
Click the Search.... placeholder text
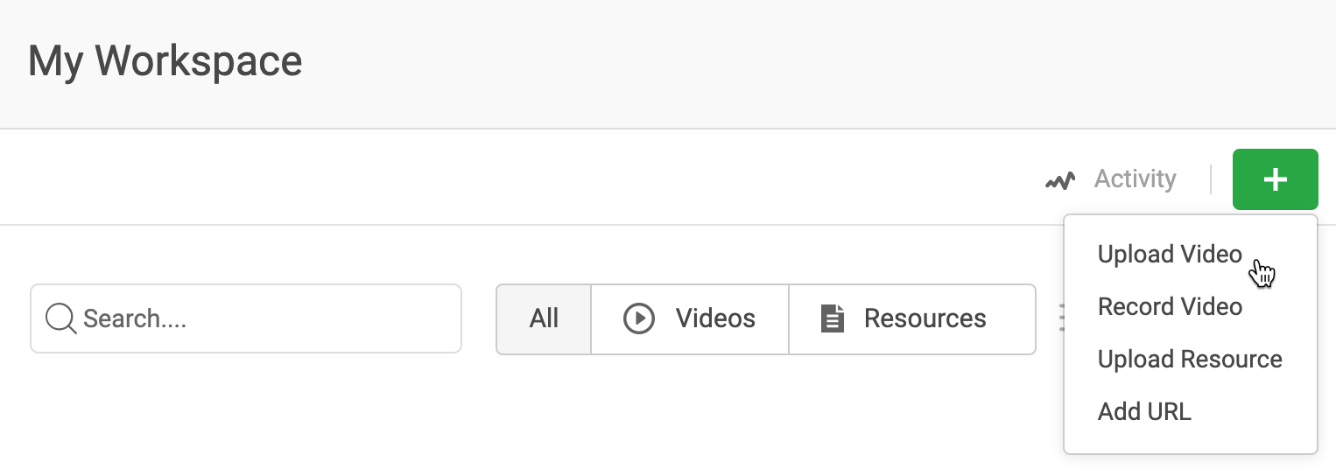(x=135, y=318)
